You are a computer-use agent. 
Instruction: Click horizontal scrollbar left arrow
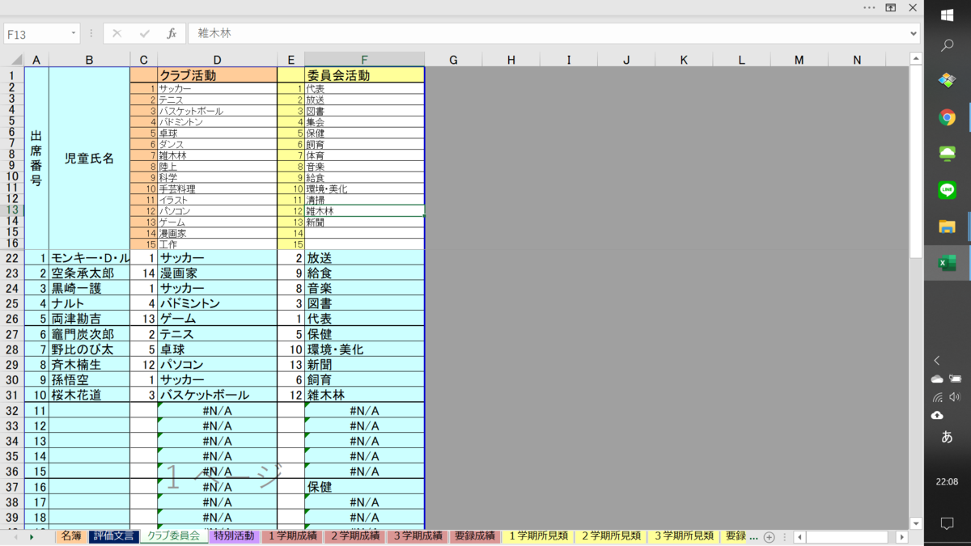800,537
